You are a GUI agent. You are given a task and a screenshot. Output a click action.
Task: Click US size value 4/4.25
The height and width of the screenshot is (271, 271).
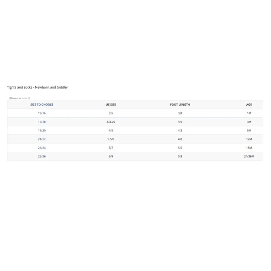(111, 122)
